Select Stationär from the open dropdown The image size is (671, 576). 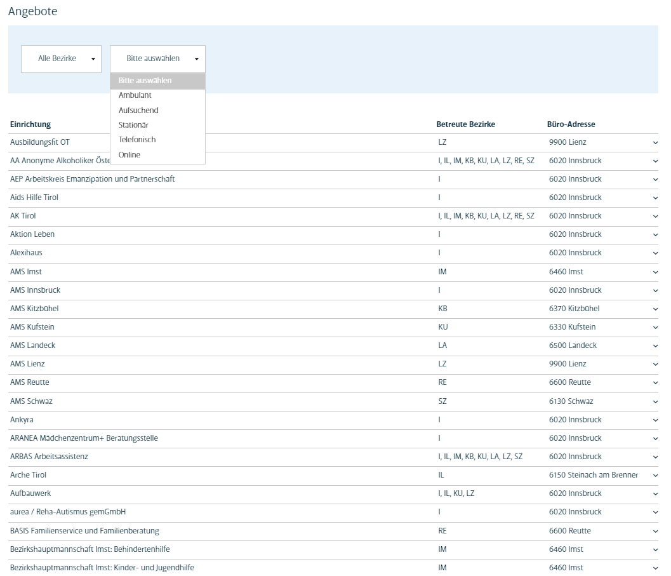pos(133,125)
